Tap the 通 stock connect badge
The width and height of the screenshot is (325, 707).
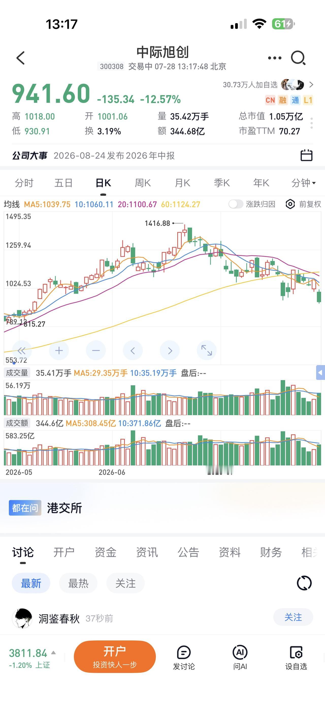tap(295, 100)
